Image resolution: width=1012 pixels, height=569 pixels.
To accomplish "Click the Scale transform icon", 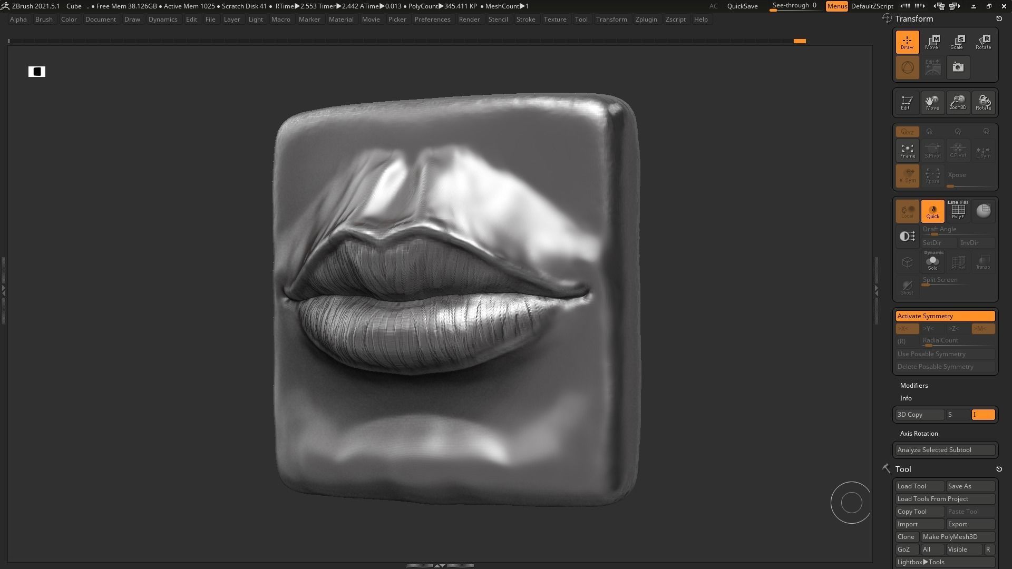I will (x=957, y=42).
